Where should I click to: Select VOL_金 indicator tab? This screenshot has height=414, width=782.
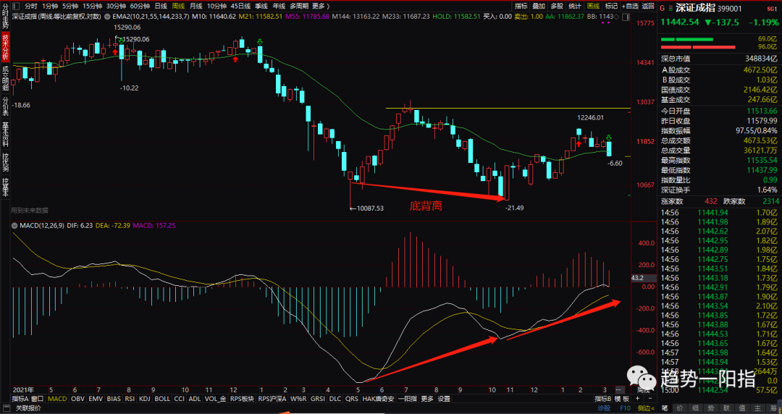(x=216, y=399)
